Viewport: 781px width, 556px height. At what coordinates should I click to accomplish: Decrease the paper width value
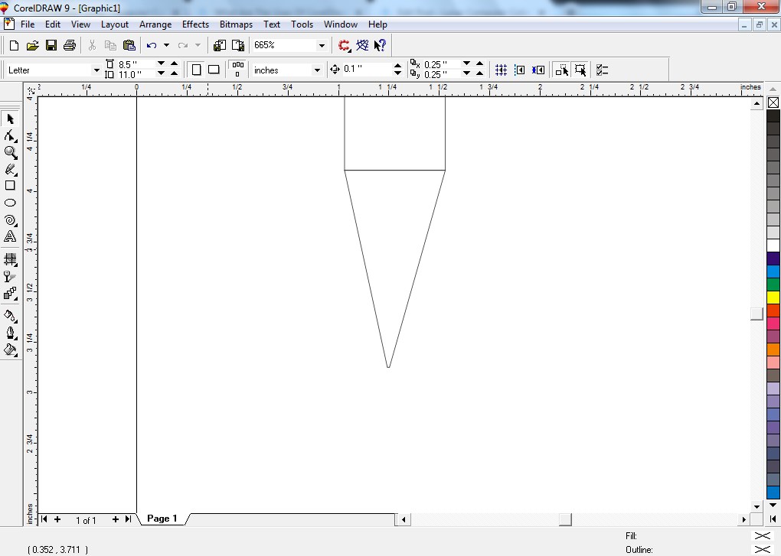pyautogui.click(x=161, y=63)
